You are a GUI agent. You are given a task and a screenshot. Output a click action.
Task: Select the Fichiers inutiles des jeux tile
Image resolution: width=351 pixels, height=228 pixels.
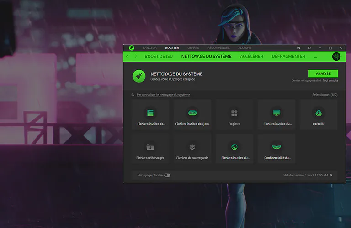pyautogui.click(x=192, y=115)
